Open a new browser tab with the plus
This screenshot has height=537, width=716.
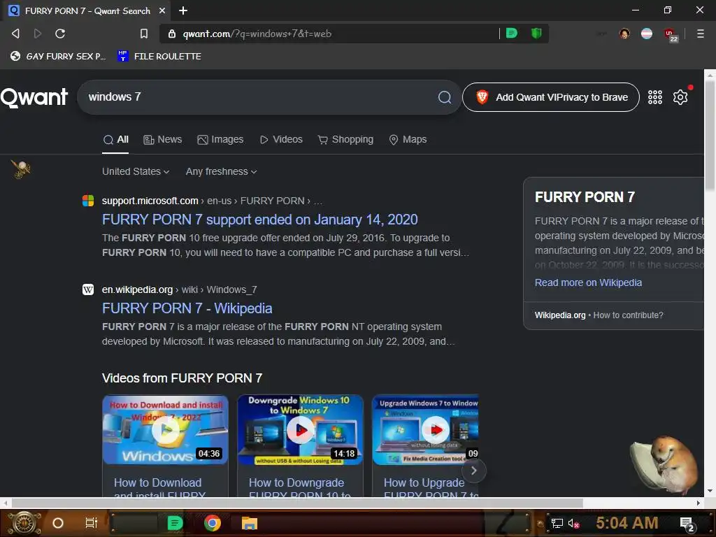click(183, 10)
